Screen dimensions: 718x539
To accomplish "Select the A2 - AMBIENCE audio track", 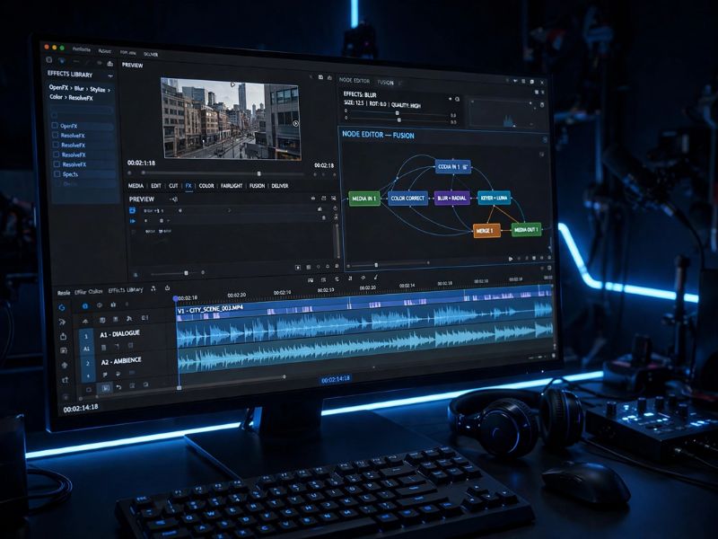I will (x=121, y=361).
